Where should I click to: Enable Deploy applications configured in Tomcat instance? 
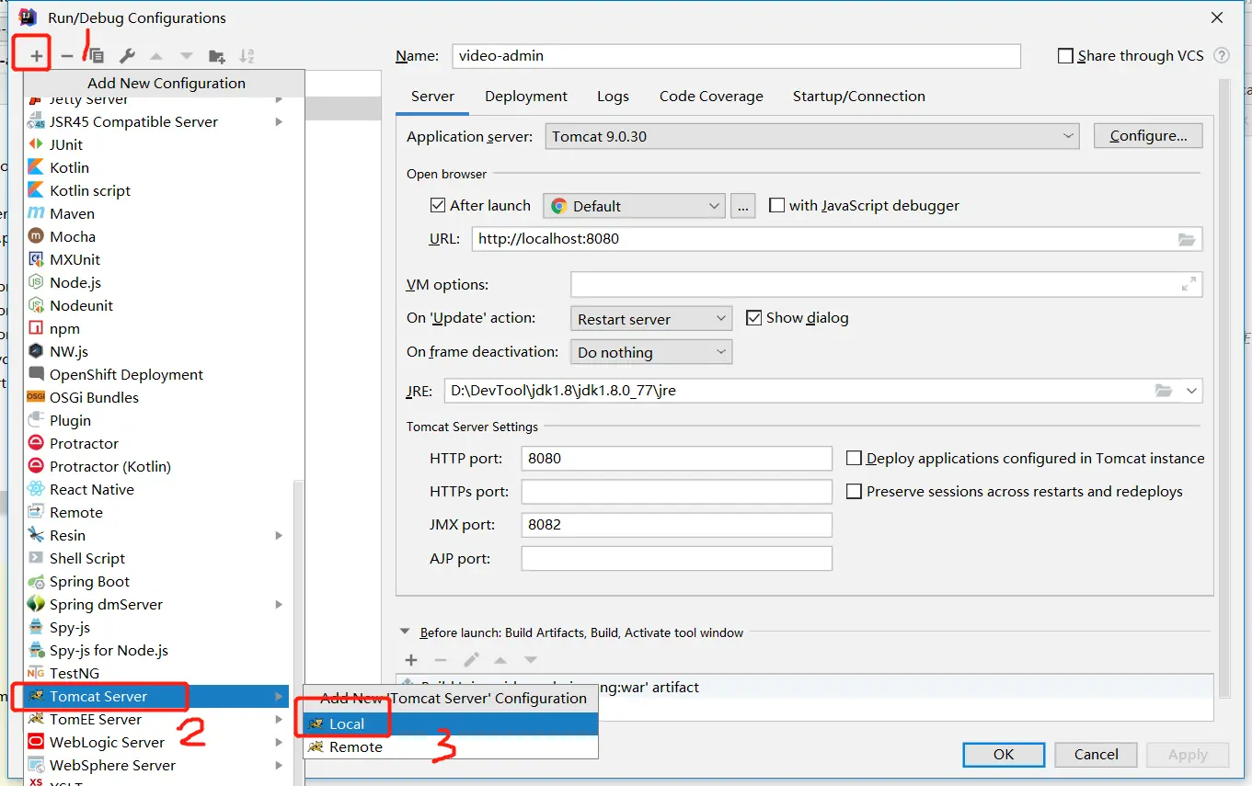(x=854, y=458)
